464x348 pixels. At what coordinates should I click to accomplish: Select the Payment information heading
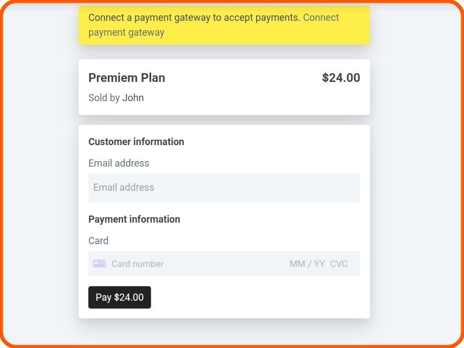(x=134, y=219)
